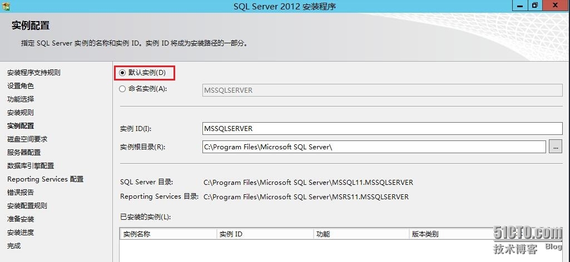570x262 pixels.
Task: Click the 实例 ID(I) input field
Action: [382, 128]
